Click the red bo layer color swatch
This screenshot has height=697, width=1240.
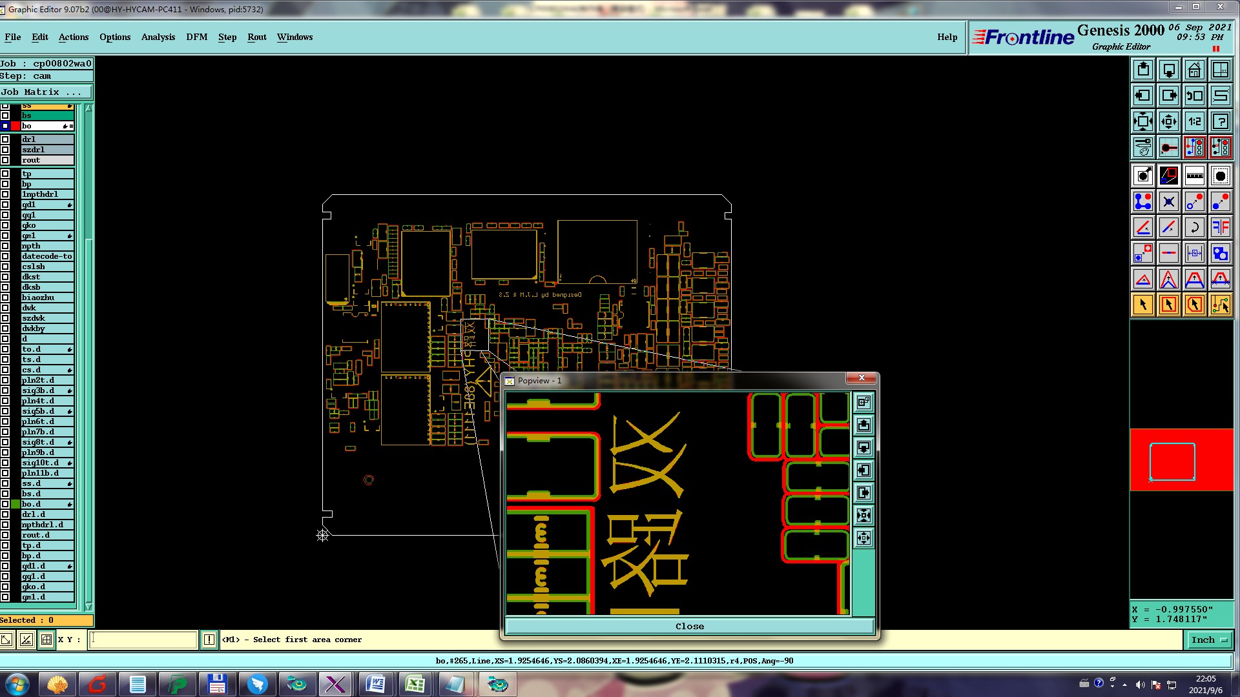(15, 126)
